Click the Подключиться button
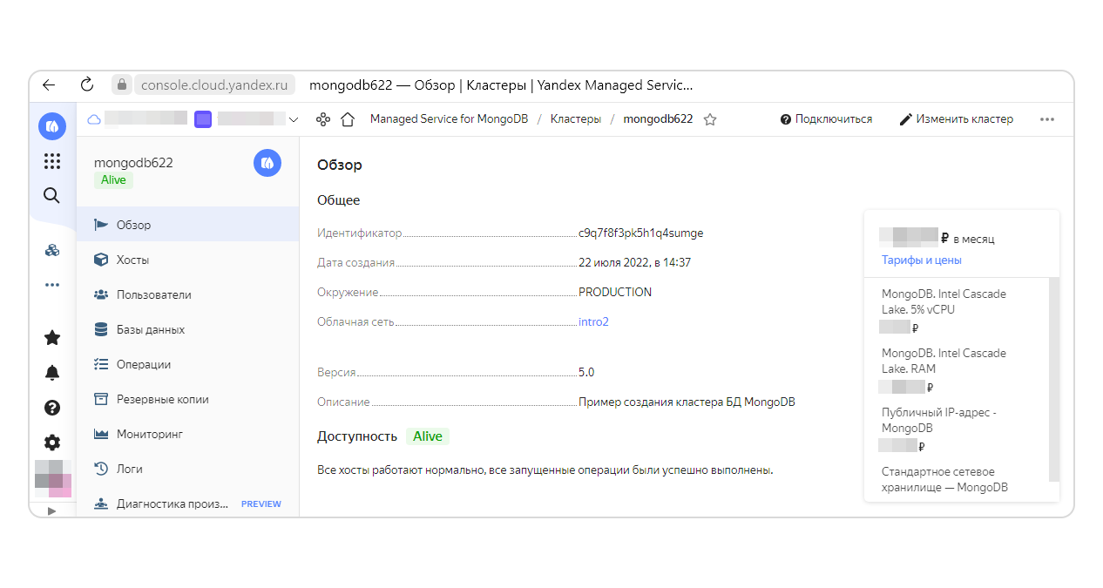The image size is (1103, 588). click(x=826, y=119)
